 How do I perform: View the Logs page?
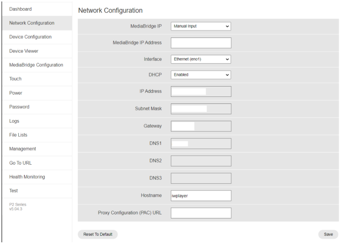[37, 121]
